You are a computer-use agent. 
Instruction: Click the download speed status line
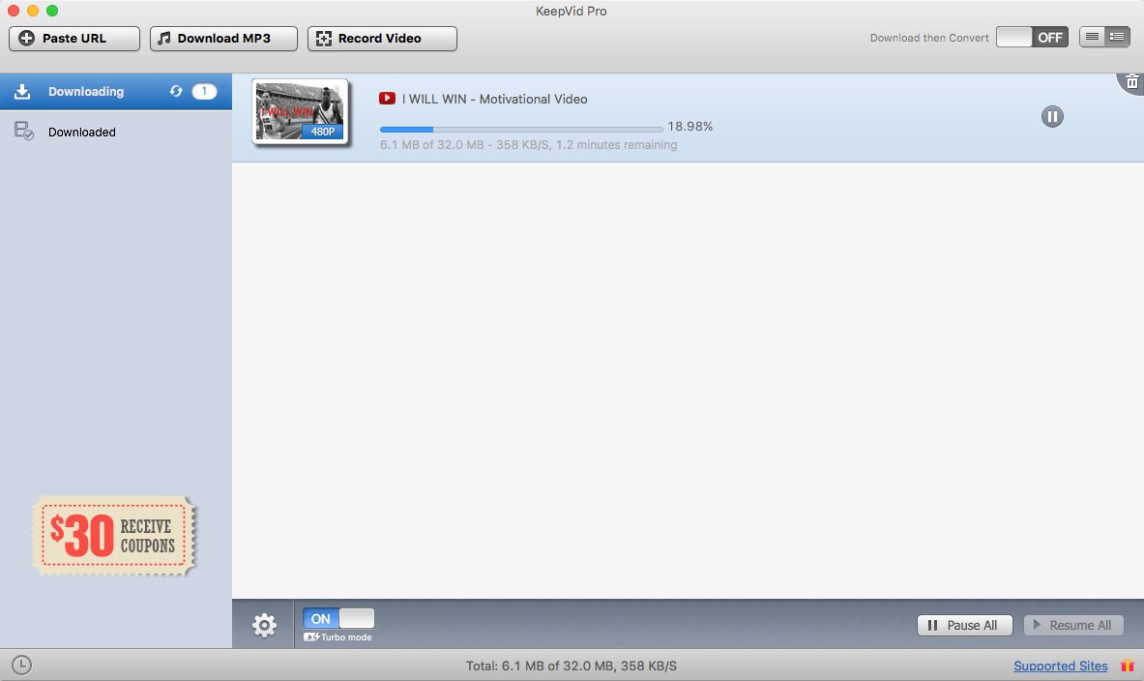pyautogui.click(x=528, y=144)
